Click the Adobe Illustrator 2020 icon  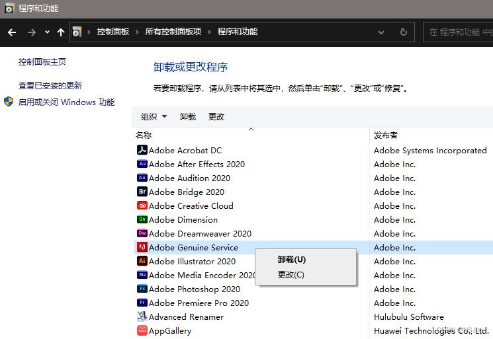click(142, 261)
